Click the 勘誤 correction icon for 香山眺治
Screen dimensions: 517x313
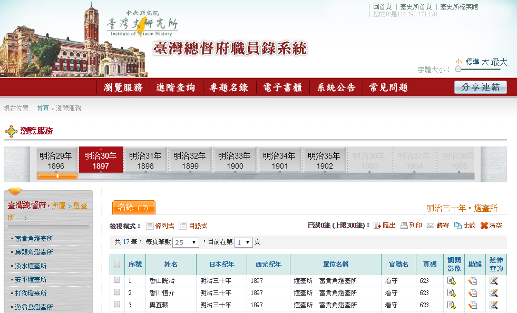point(473,281)
